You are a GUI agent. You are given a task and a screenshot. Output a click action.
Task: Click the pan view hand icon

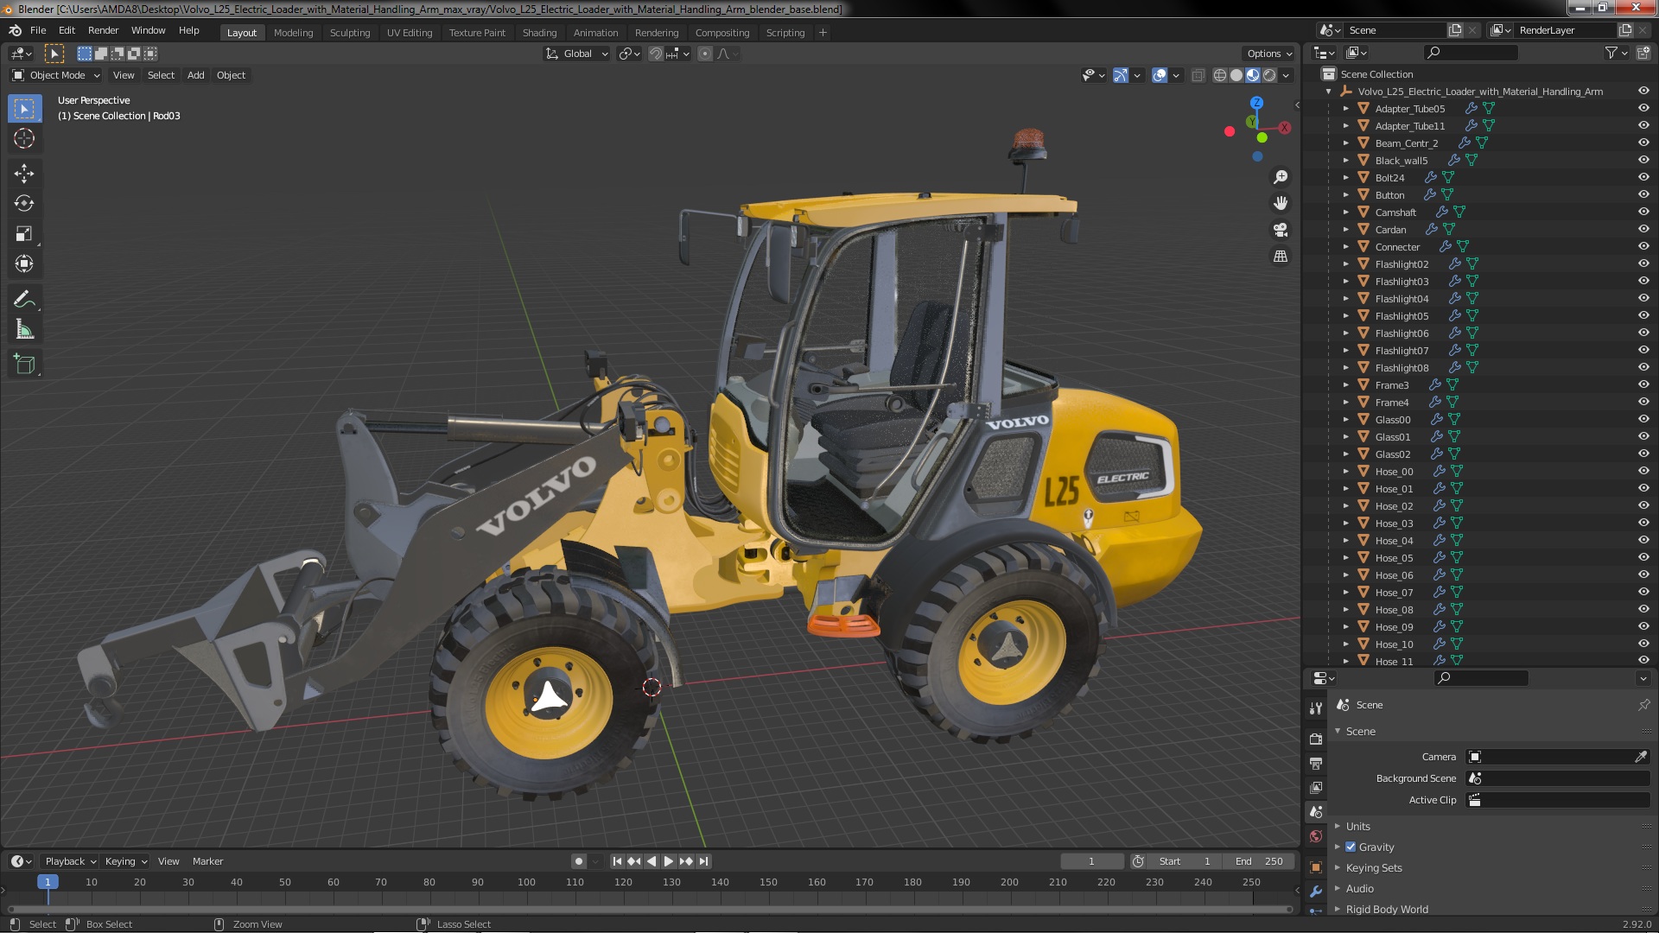pyautogui.click(x=1281, y=203)
